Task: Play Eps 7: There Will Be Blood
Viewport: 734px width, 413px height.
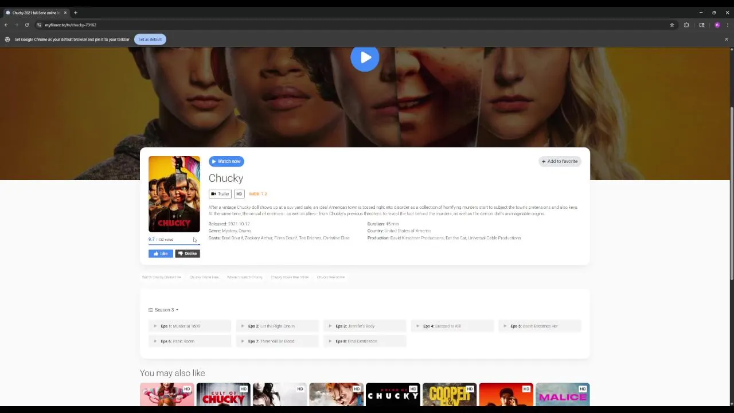Action: tap(277, 341)
